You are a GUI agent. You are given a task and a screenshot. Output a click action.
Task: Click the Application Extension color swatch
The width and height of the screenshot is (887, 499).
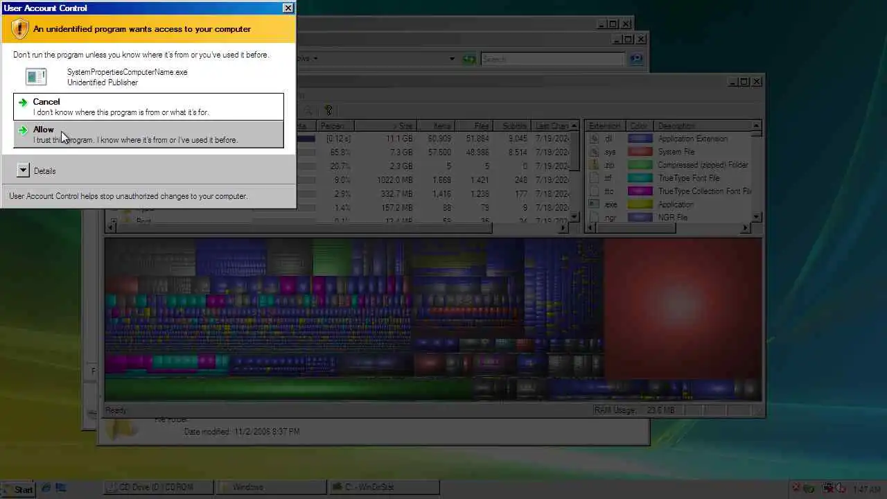point(640,139)
